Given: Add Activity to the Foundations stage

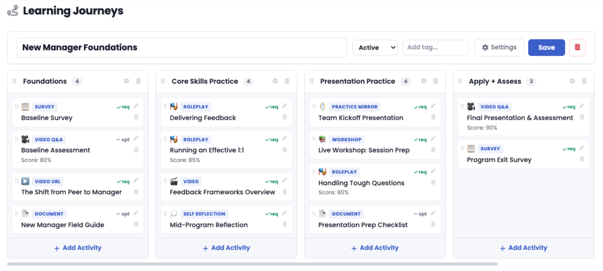Looking at the screenshot, I should pos(78,248).
